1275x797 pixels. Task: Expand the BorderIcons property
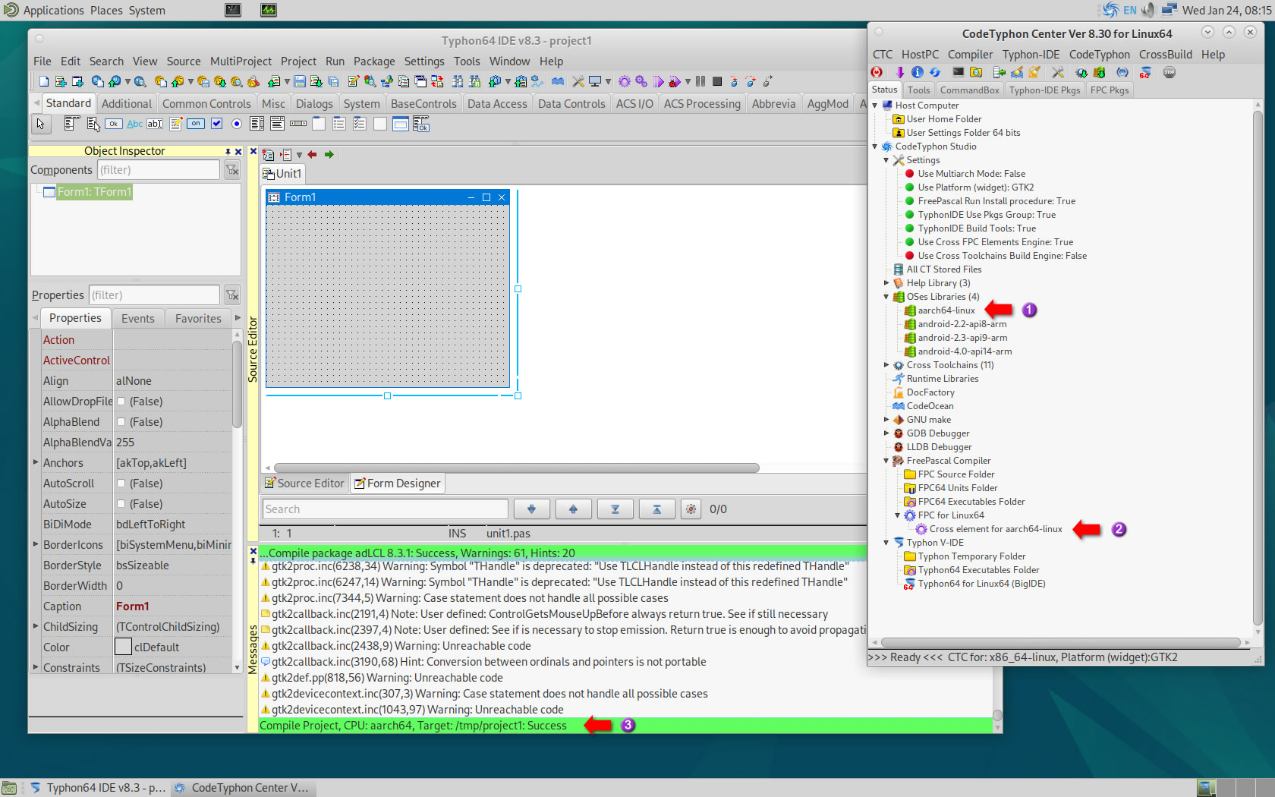(x=36, y=544)
